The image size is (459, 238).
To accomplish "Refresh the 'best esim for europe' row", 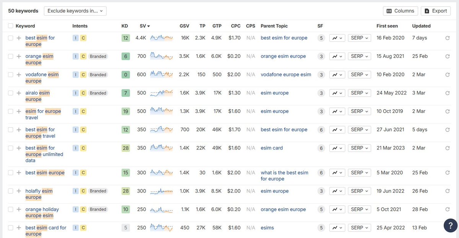I will tap(447, 38).
